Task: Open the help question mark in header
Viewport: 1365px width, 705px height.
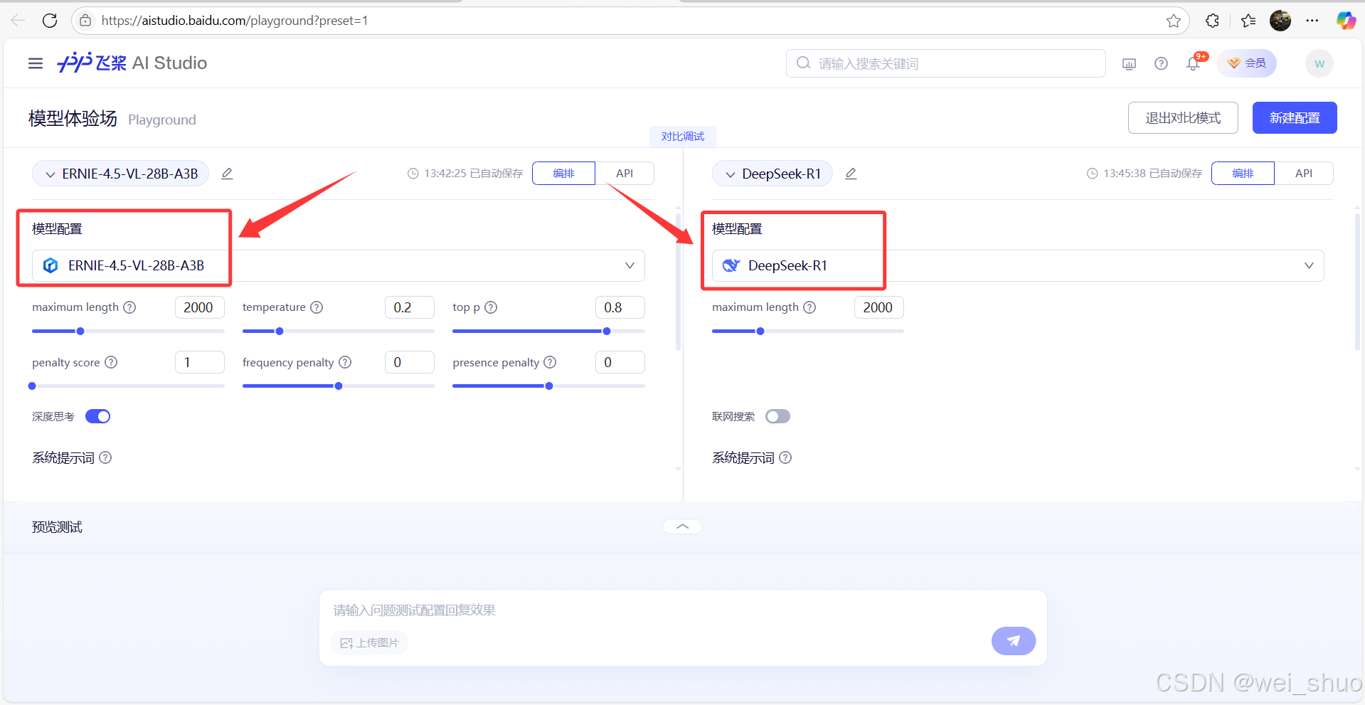Action: (1161, 64)
